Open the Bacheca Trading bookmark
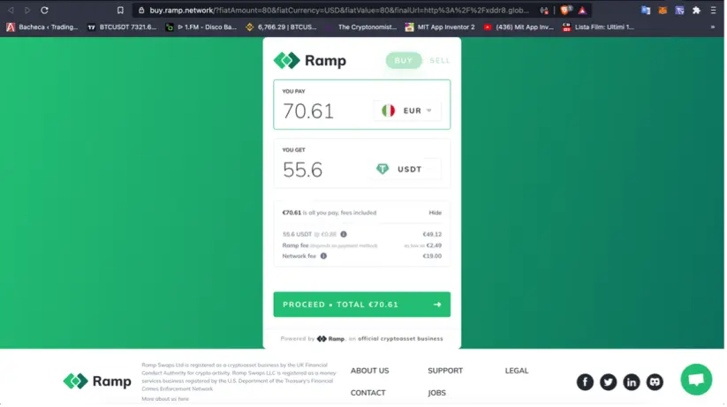Viewport: 727px width, 407px height. tap(42, 27)
